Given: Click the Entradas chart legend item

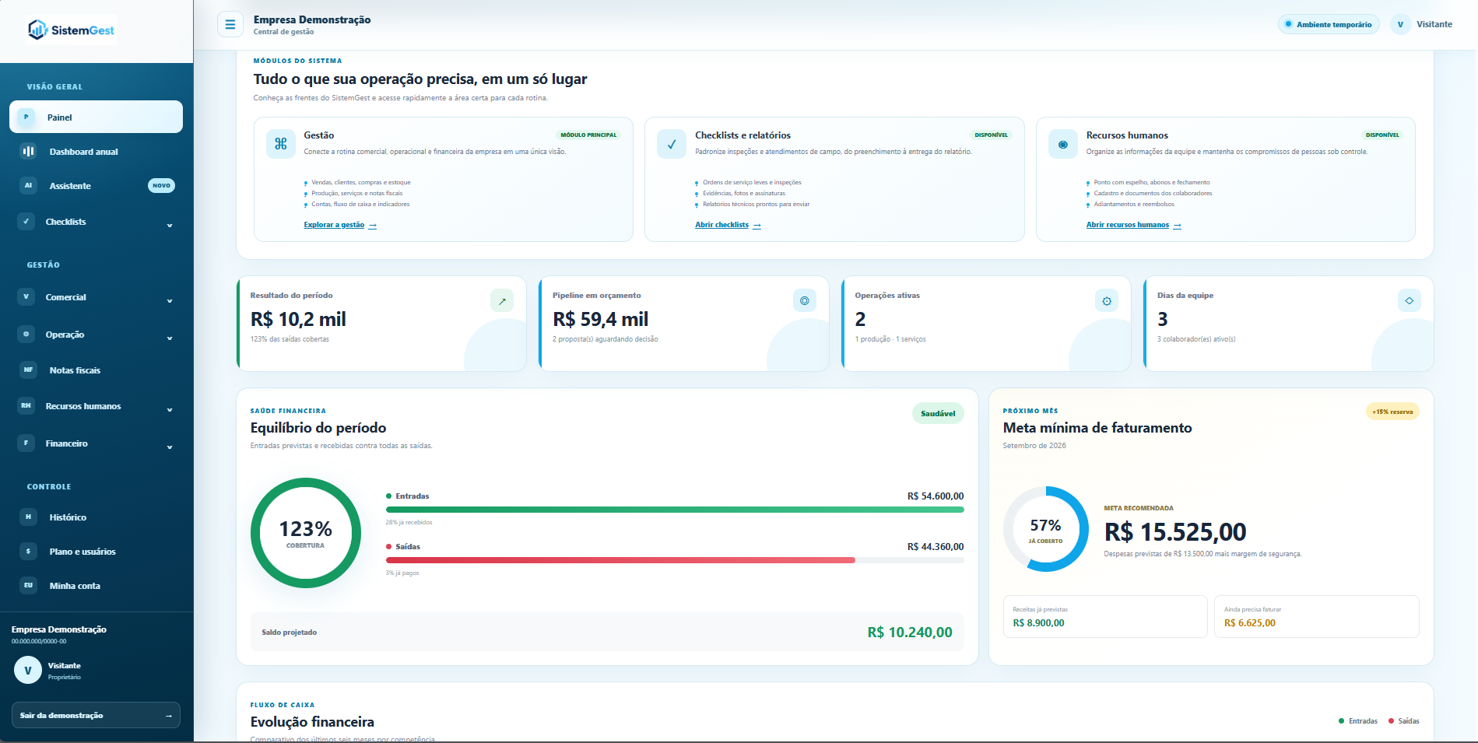Looking at the screenshot, I should 1358,721.
